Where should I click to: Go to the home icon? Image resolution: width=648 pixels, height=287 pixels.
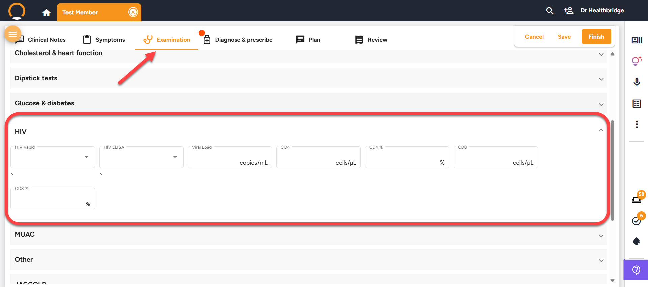pyautogui.click(x=46, y=12)
